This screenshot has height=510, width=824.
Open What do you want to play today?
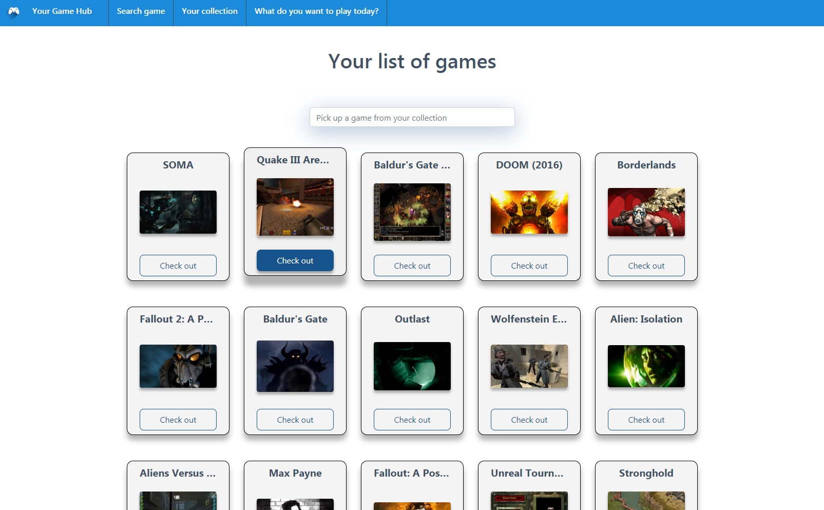pos(316,11)
